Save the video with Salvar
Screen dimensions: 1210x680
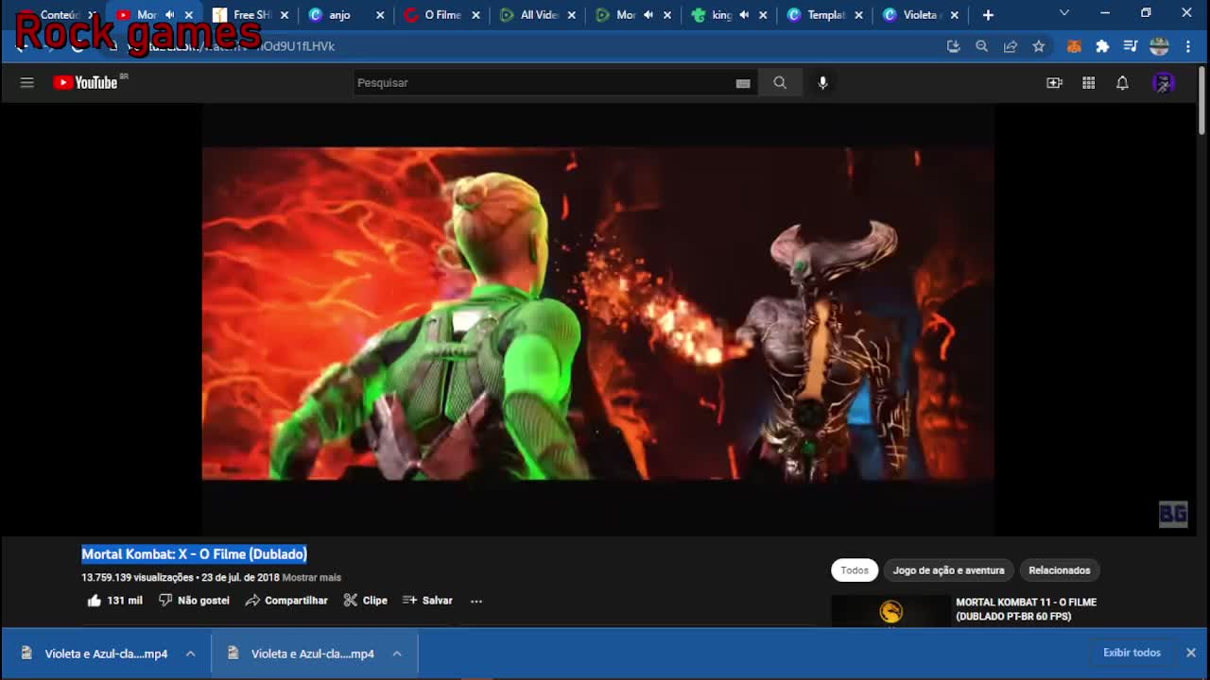point(427,601)
